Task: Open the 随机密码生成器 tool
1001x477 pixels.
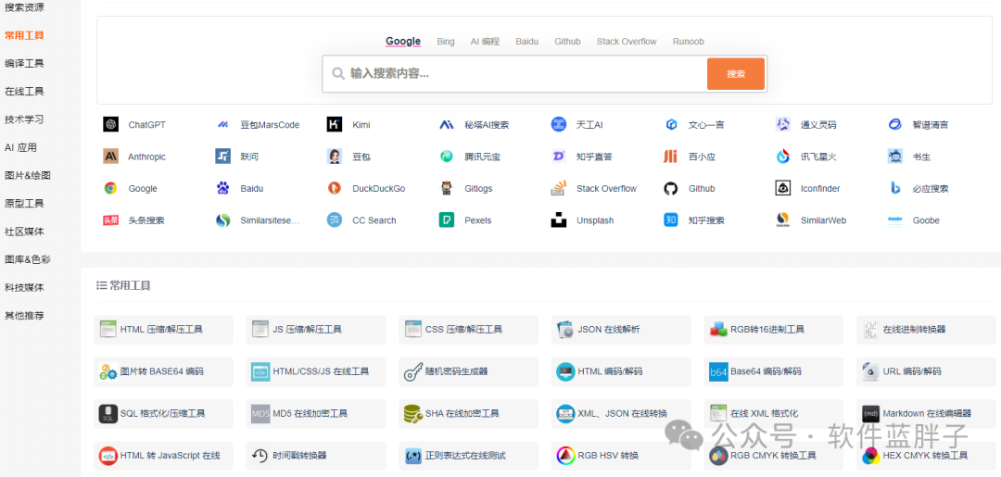Action: (x=469, y=371)
